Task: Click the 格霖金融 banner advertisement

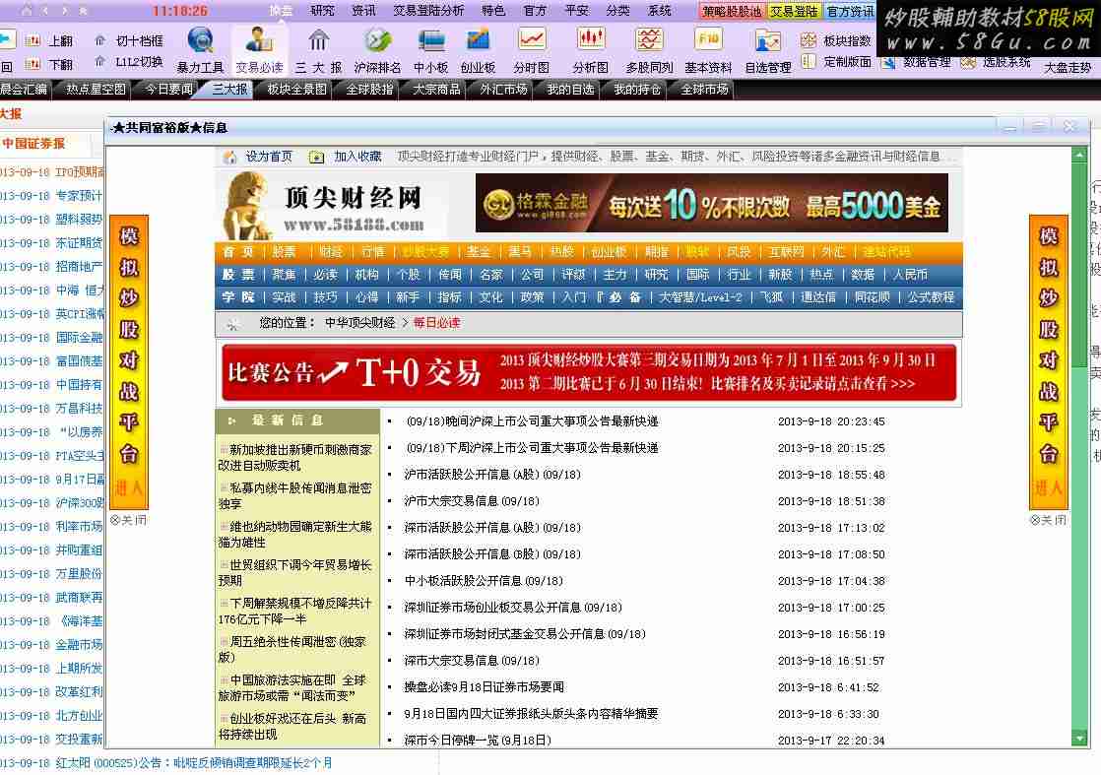Action: (x=712, y=204)
